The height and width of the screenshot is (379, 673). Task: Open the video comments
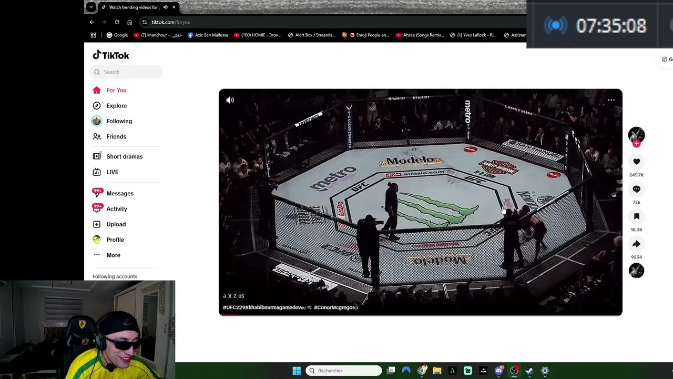point(636,189)
